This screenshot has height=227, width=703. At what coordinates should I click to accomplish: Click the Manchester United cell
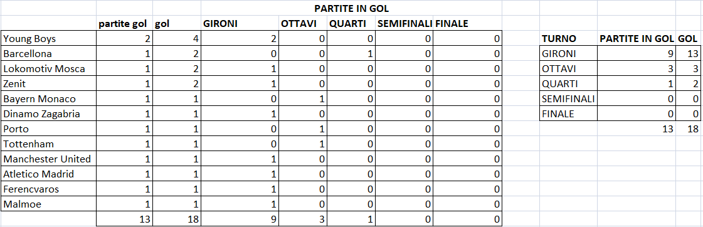(x=48, y=159)
